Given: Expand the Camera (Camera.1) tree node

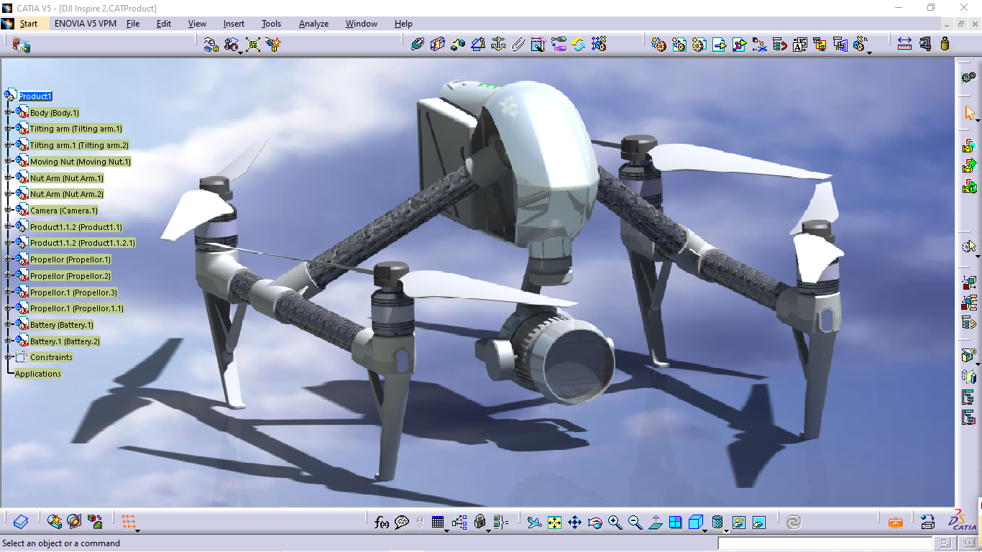Looking at the screenshot, I should tap(9, 211).
